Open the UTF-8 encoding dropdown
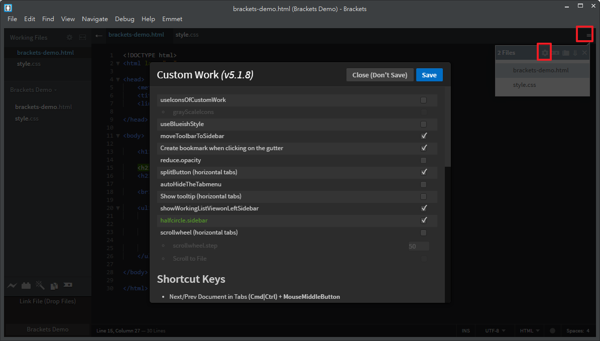600x341 pixels. tap(495, 331)
